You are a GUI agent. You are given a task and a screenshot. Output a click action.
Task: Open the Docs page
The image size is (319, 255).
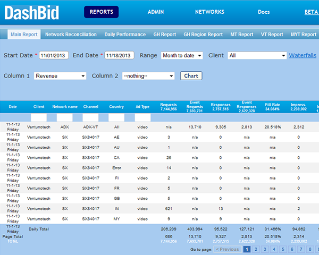tap(264, 12)
